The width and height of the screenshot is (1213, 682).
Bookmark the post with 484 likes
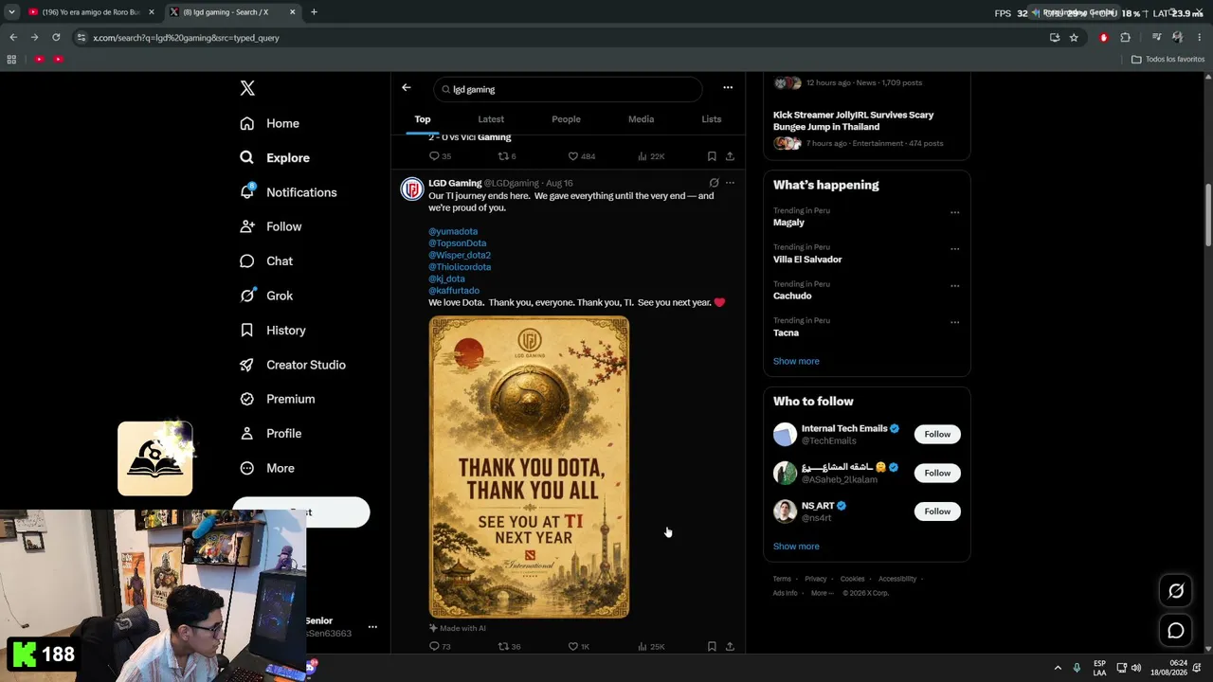click(x=712, y=156)
